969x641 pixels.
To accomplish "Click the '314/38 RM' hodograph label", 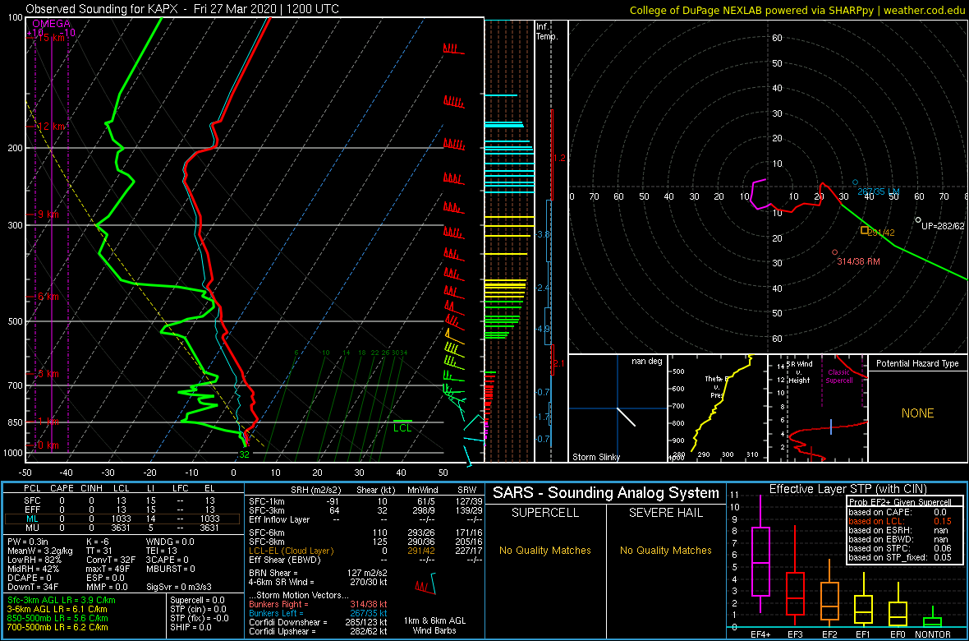I will pos(858,261).
